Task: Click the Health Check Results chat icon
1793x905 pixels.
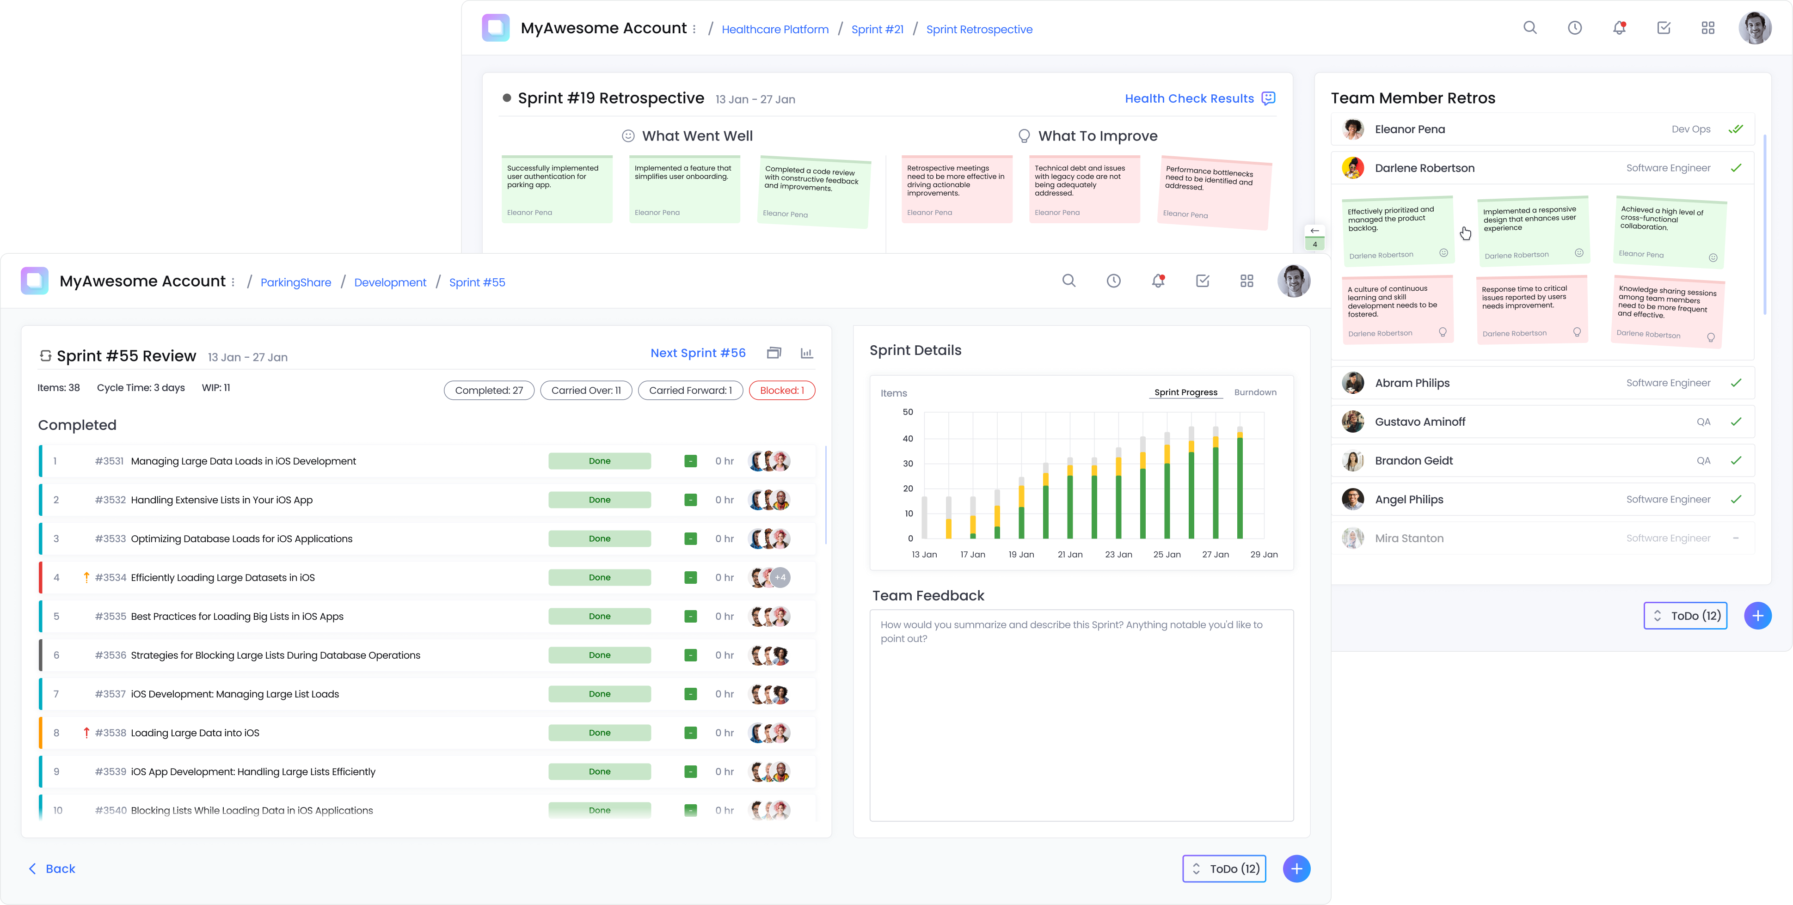Action: tap(1268, 98)
